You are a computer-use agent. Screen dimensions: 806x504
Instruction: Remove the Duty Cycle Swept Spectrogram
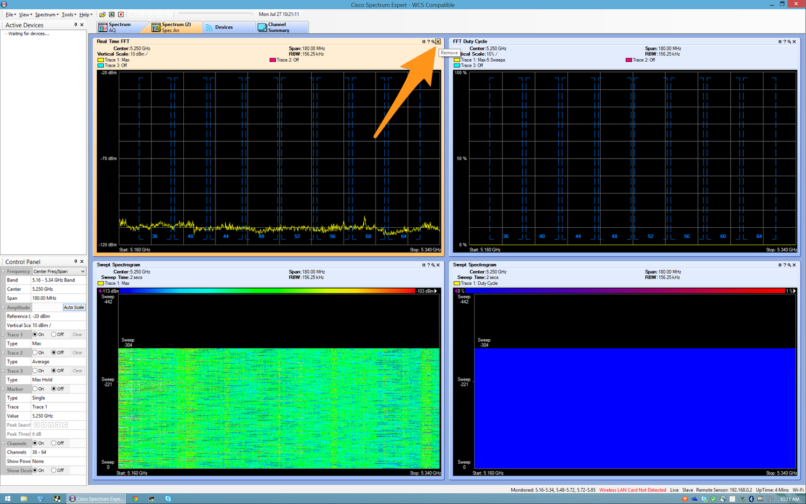pos(794,265)
